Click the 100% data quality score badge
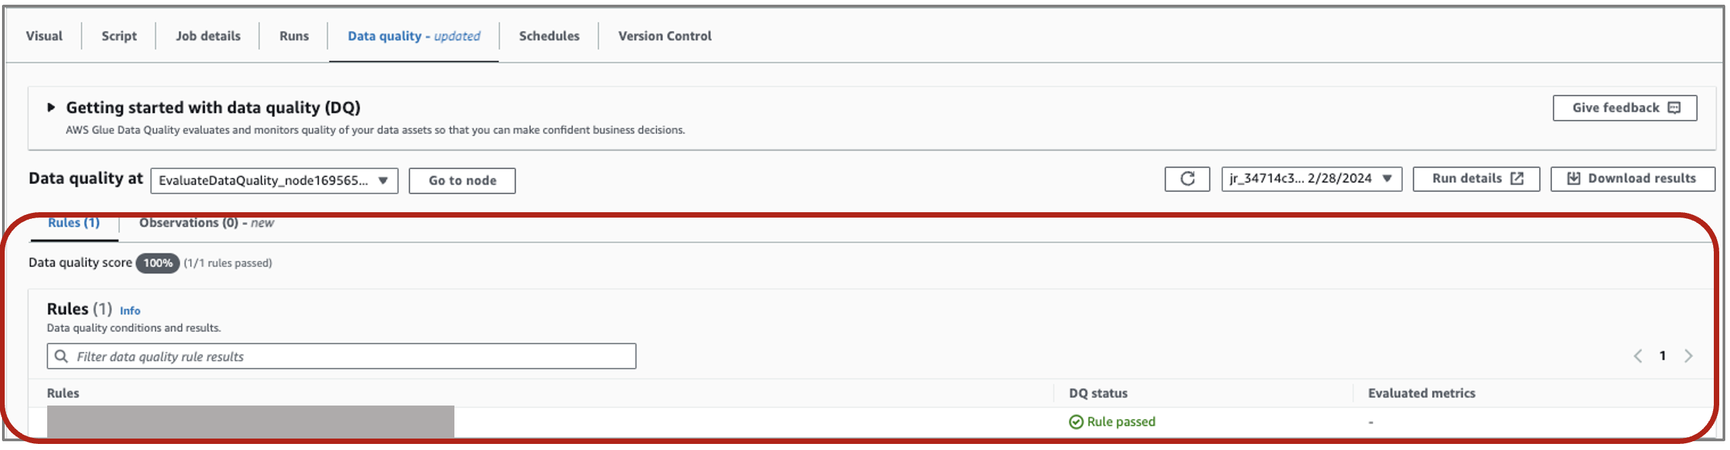The image size is (1730, 450). tap(158, 263)
